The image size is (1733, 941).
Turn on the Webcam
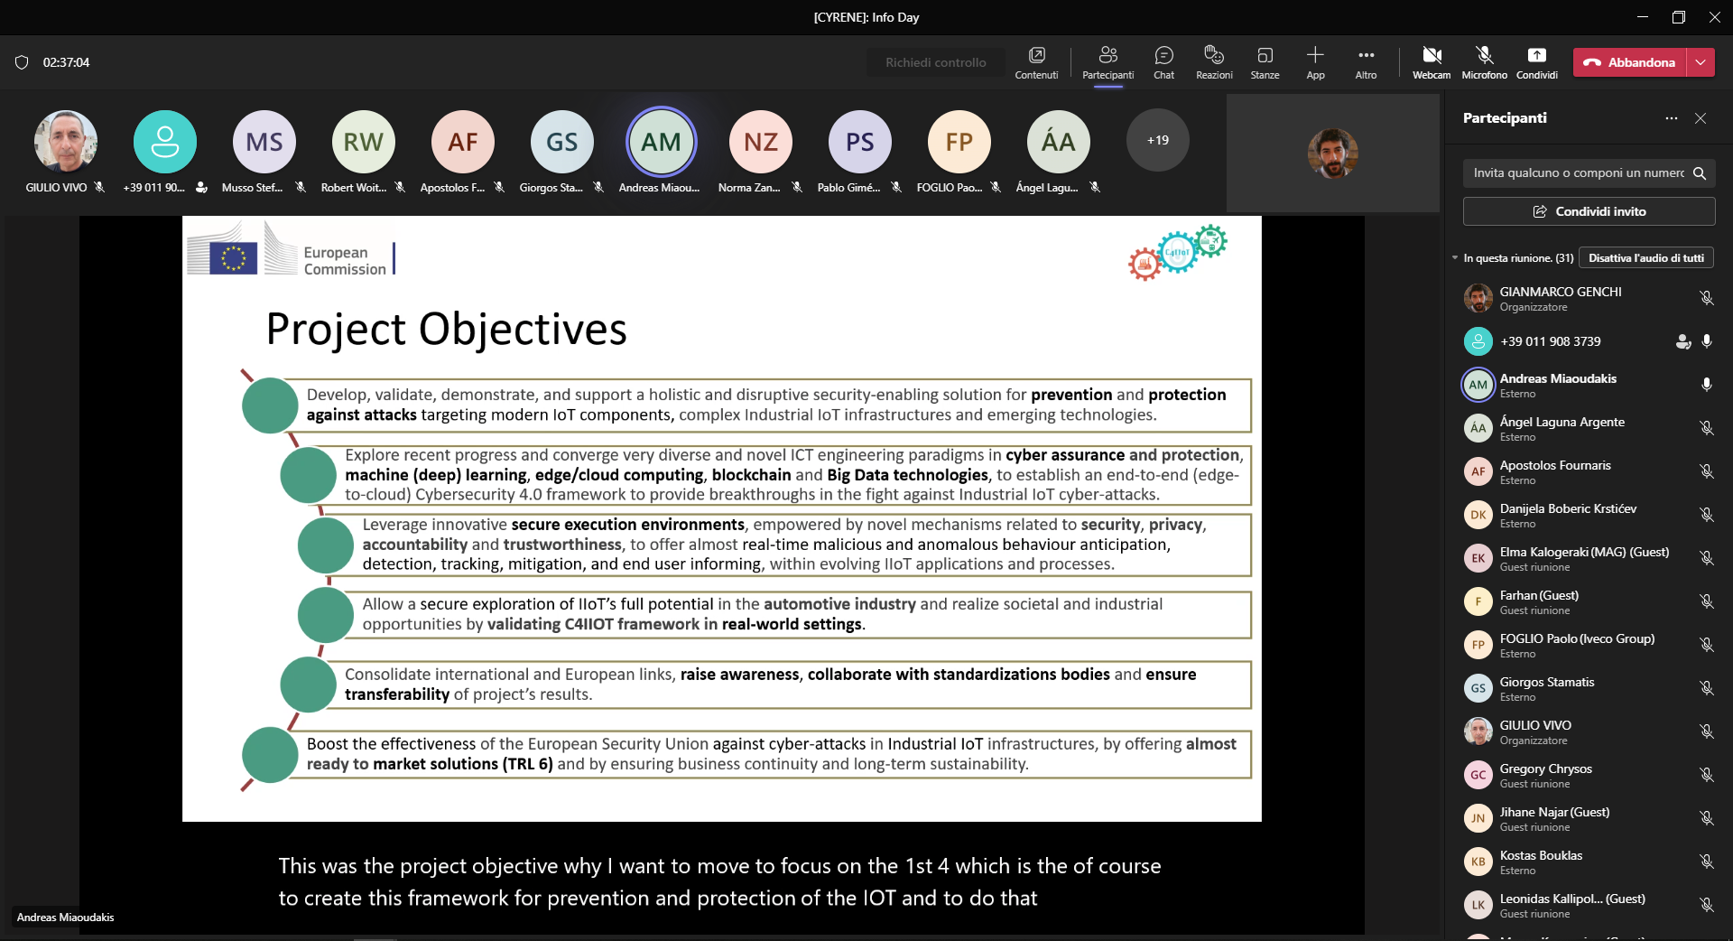(1432, 62)
